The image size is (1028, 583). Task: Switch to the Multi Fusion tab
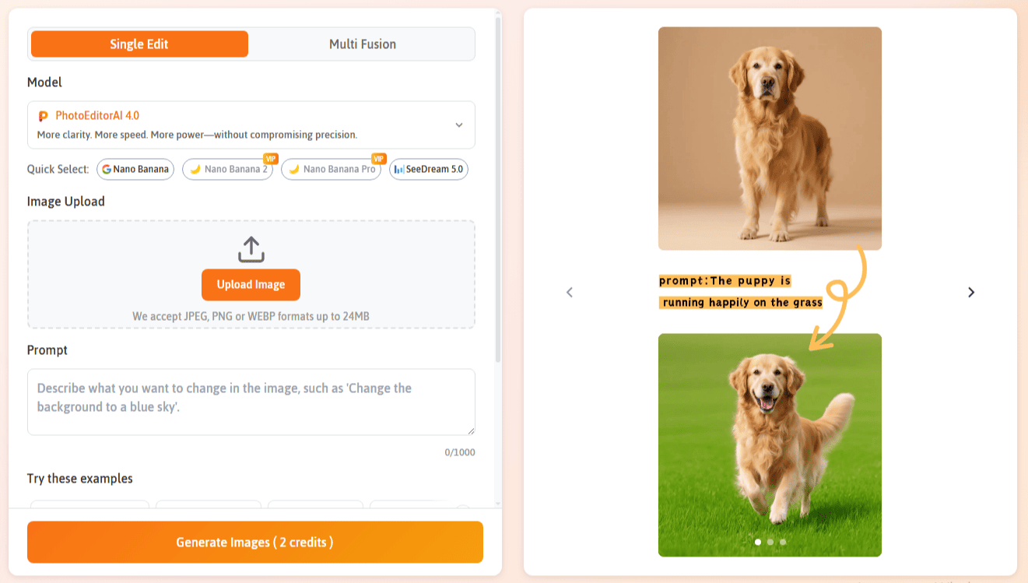tap(362, 44)
